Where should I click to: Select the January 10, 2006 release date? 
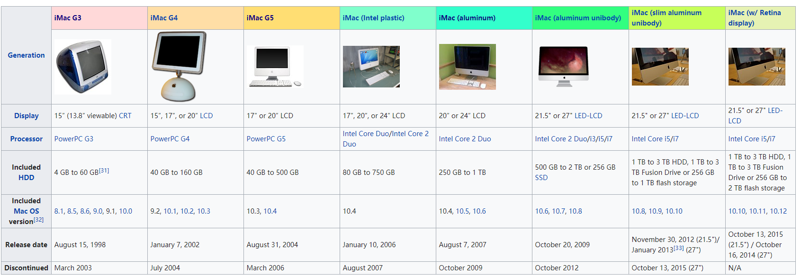(369, 245)
